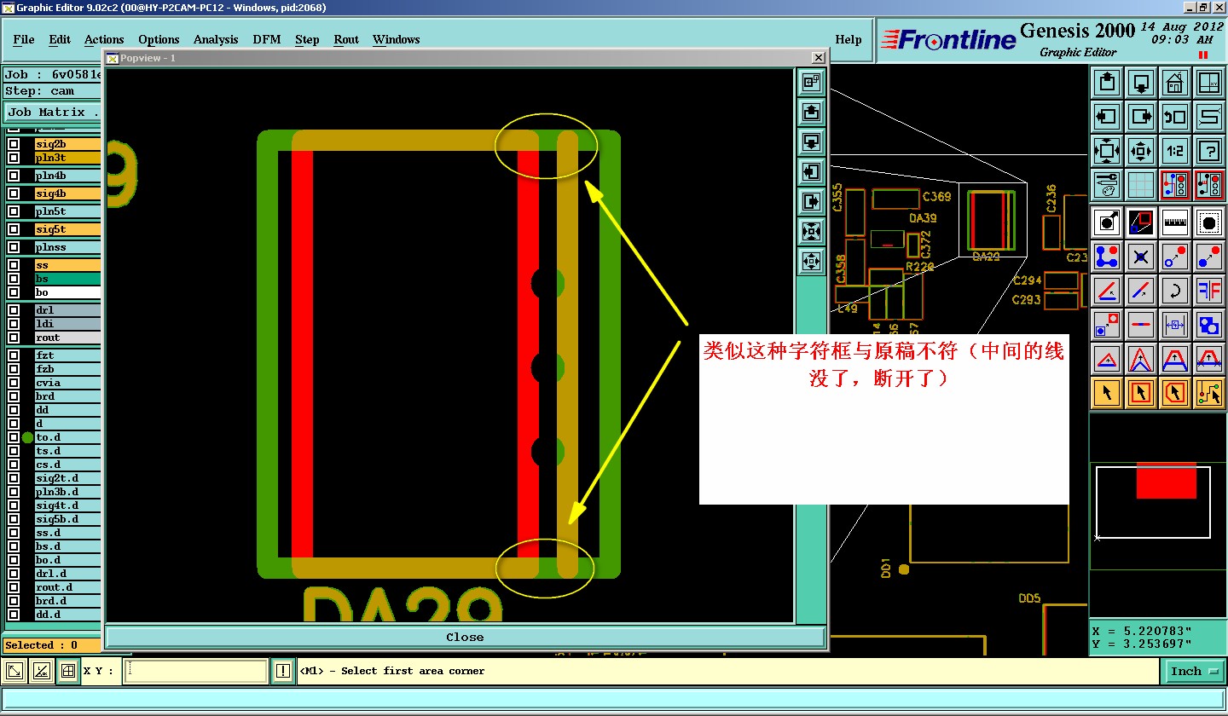Image resolution: width=1228 pixels, height=716 pixels.
Task: Click the pan up view icon
Action: tap(1107, 83)
